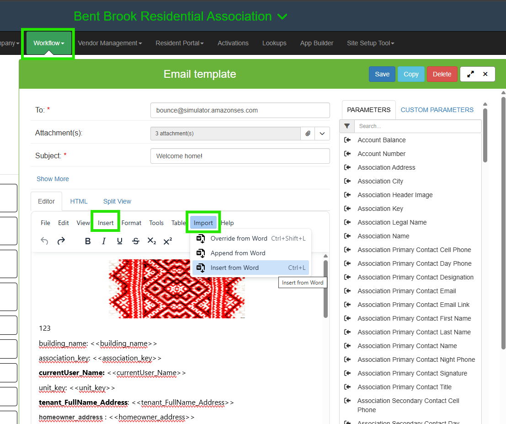Click the Redo arrow icon
Viewport: 506px width, 424px height.
click(x=61, y=241)
